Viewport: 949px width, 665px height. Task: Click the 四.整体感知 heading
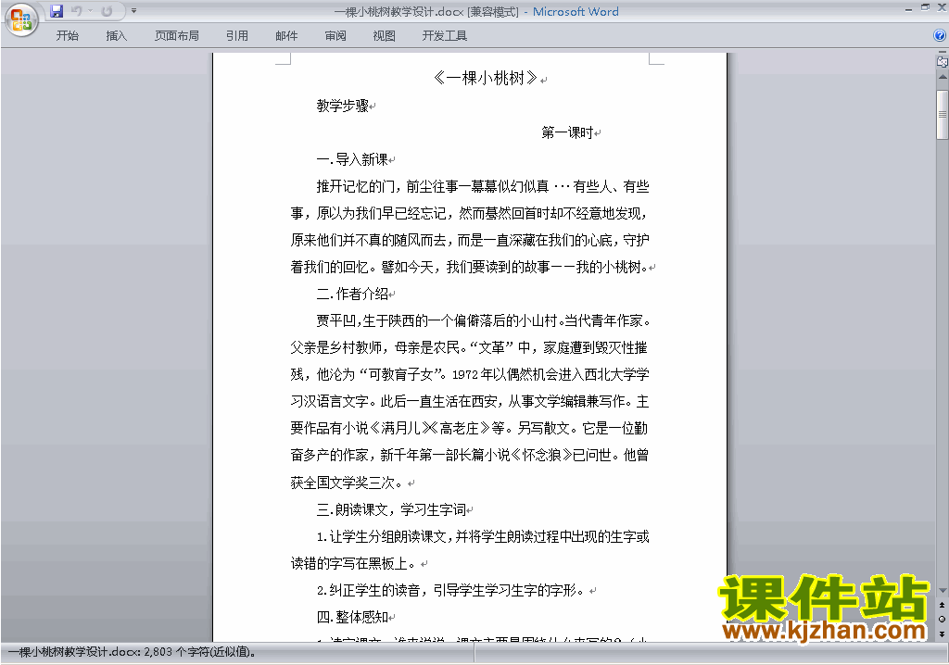(x=352, y=617)
